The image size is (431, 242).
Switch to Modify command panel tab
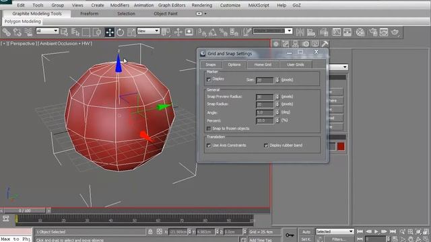click(286, 44)
